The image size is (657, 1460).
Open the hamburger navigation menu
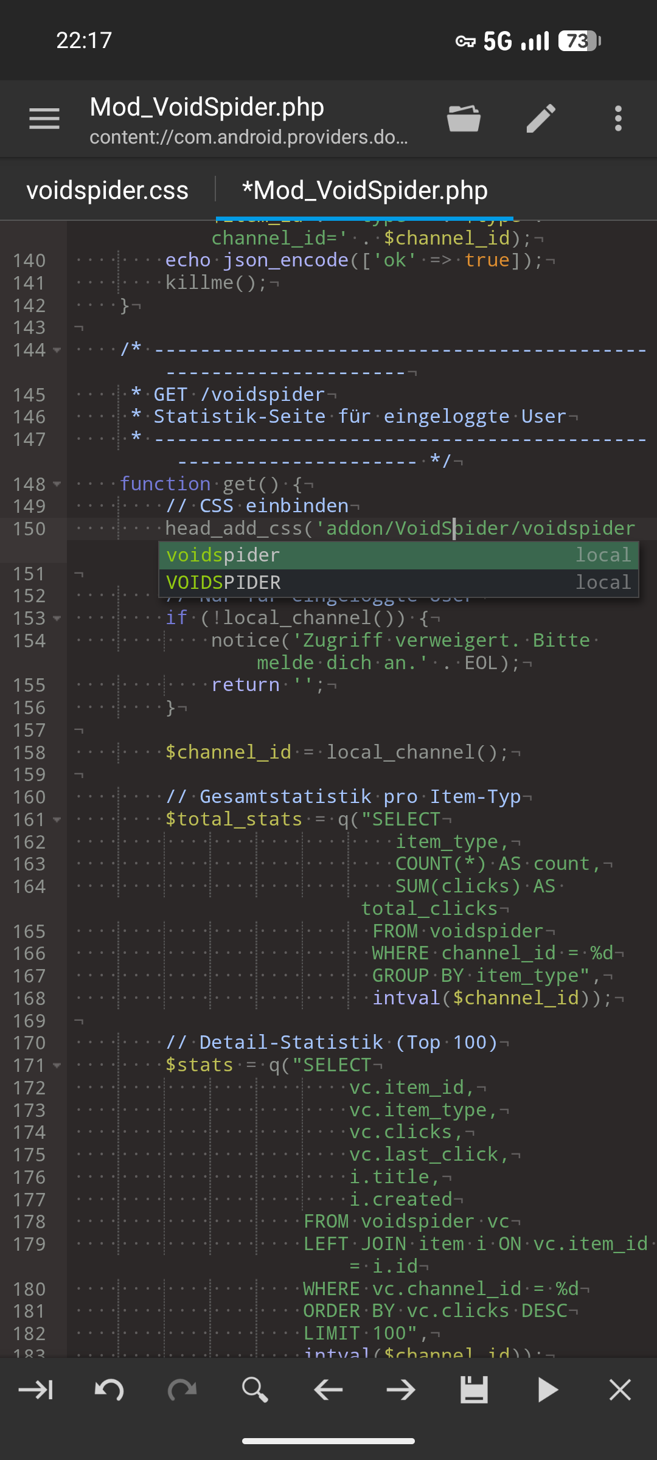point(44,119)
